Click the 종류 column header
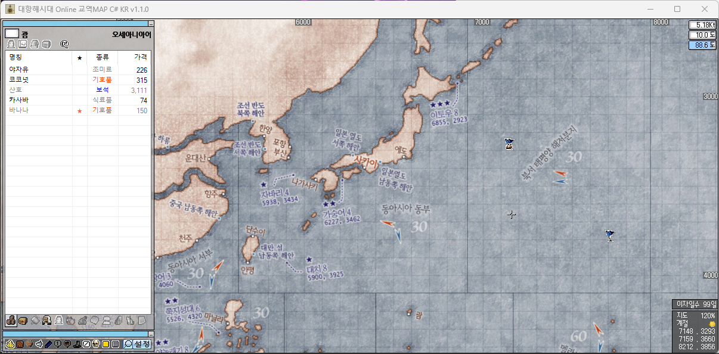The image size is (719, 354). point(102,58)
